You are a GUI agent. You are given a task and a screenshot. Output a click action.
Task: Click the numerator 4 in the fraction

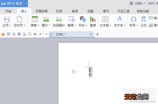point(89,69)
